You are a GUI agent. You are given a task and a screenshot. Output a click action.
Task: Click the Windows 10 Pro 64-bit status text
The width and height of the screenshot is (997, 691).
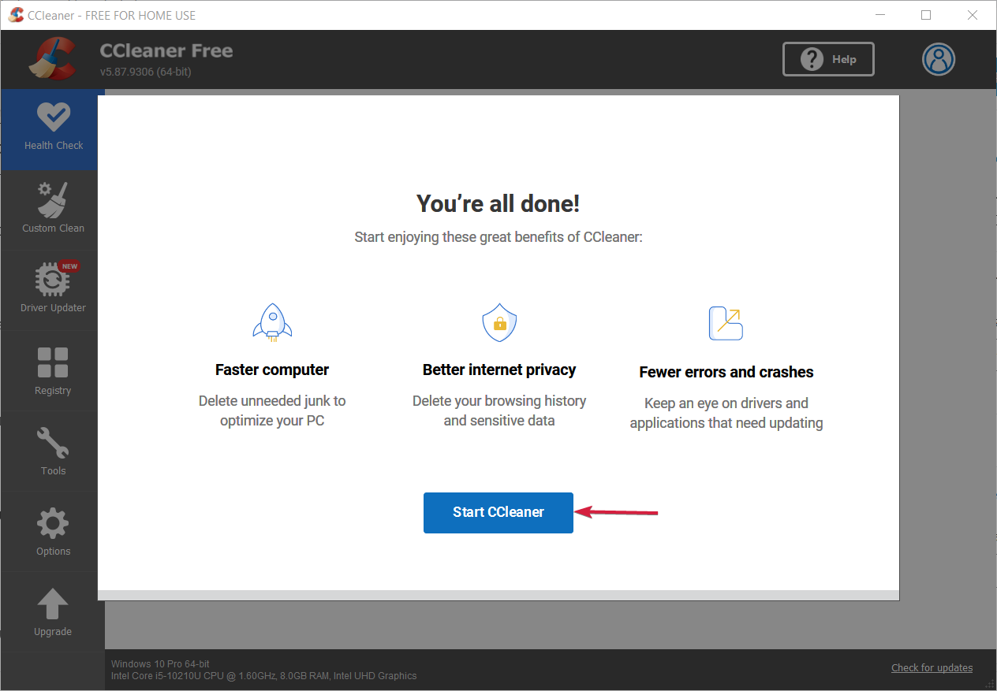(160, 664)
